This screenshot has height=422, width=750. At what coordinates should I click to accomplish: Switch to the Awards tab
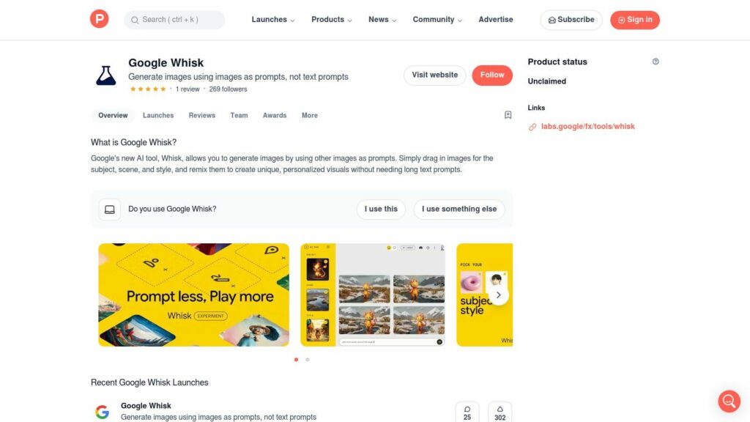coord(275,115)
